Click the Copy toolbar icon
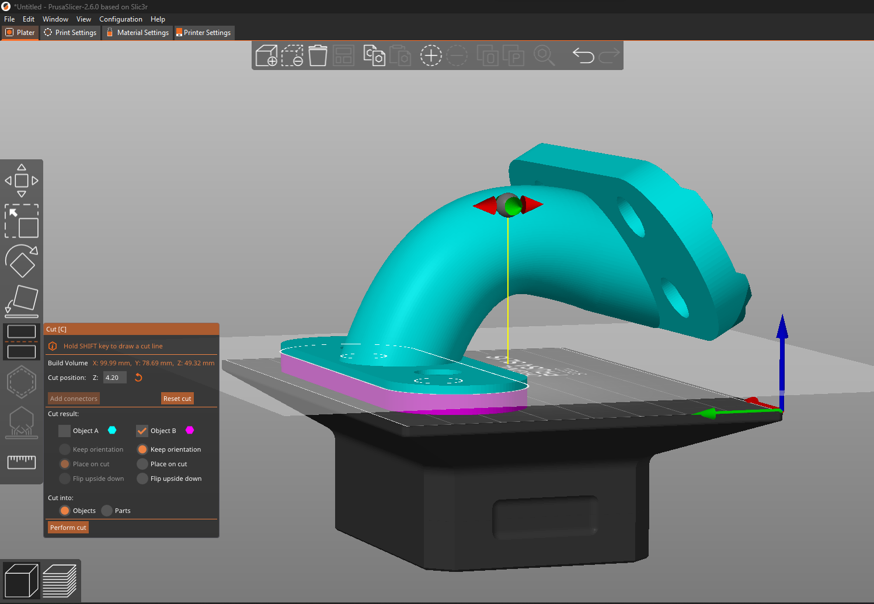The width and height of the screenshot is (874, 604). click(374, 55)
